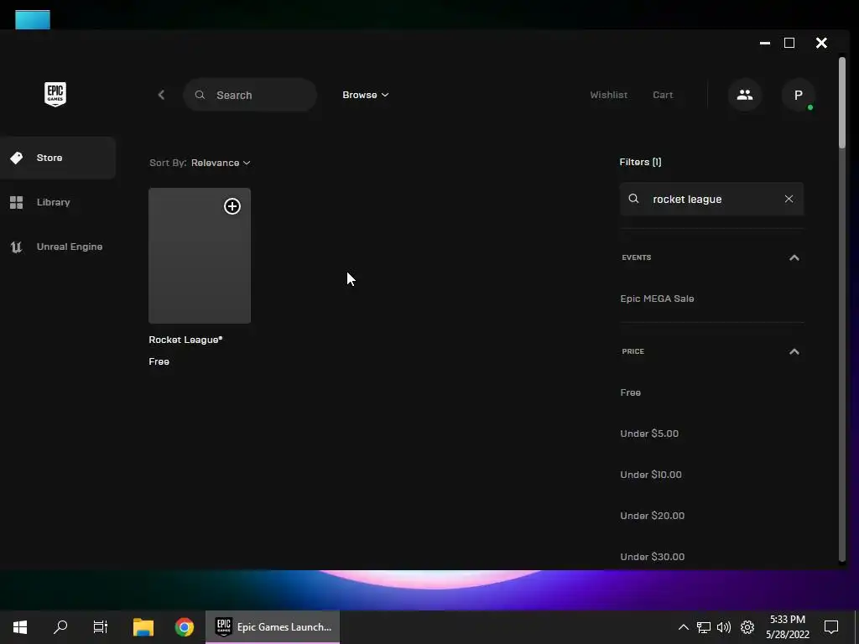The width and height of the screenshot is (859, 644).
Task: Click the Library grid icon
Action: 17,202
